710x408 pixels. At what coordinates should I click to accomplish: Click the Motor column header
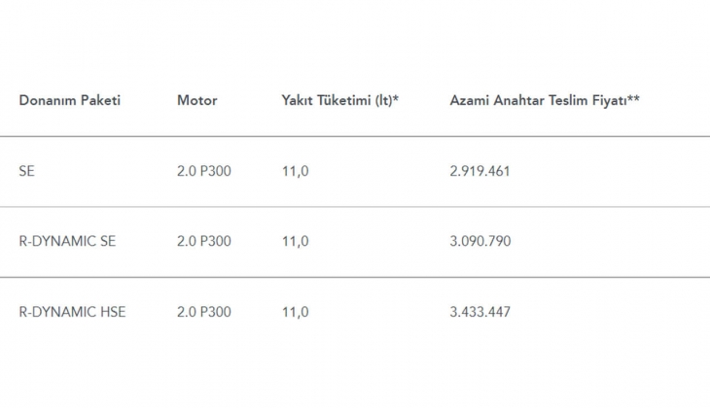[196, 100]
